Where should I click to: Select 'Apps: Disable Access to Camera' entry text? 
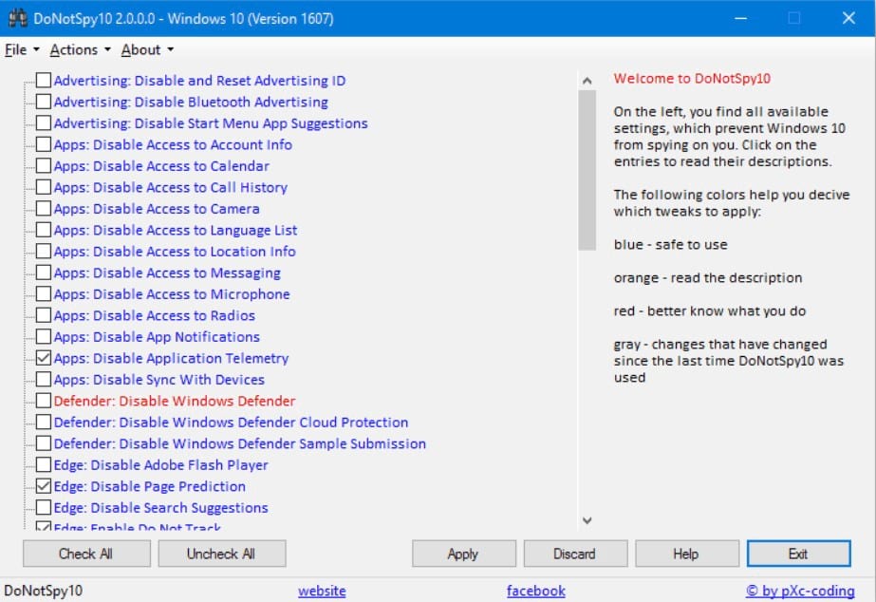pyautogui.click(x=157, y=209)
